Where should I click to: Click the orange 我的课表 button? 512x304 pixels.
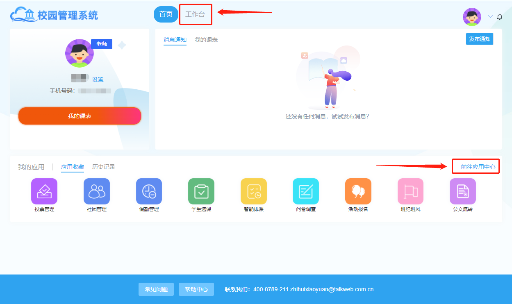pyautogui.click(x=80, y=116)
